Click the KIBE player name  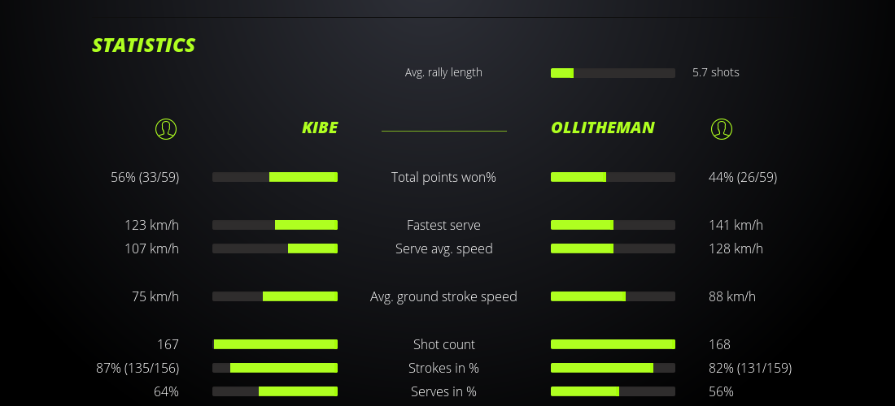(320, 128)
